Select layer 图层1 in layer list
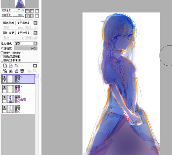Screen dimensions: 172x155 coord(18,109)
